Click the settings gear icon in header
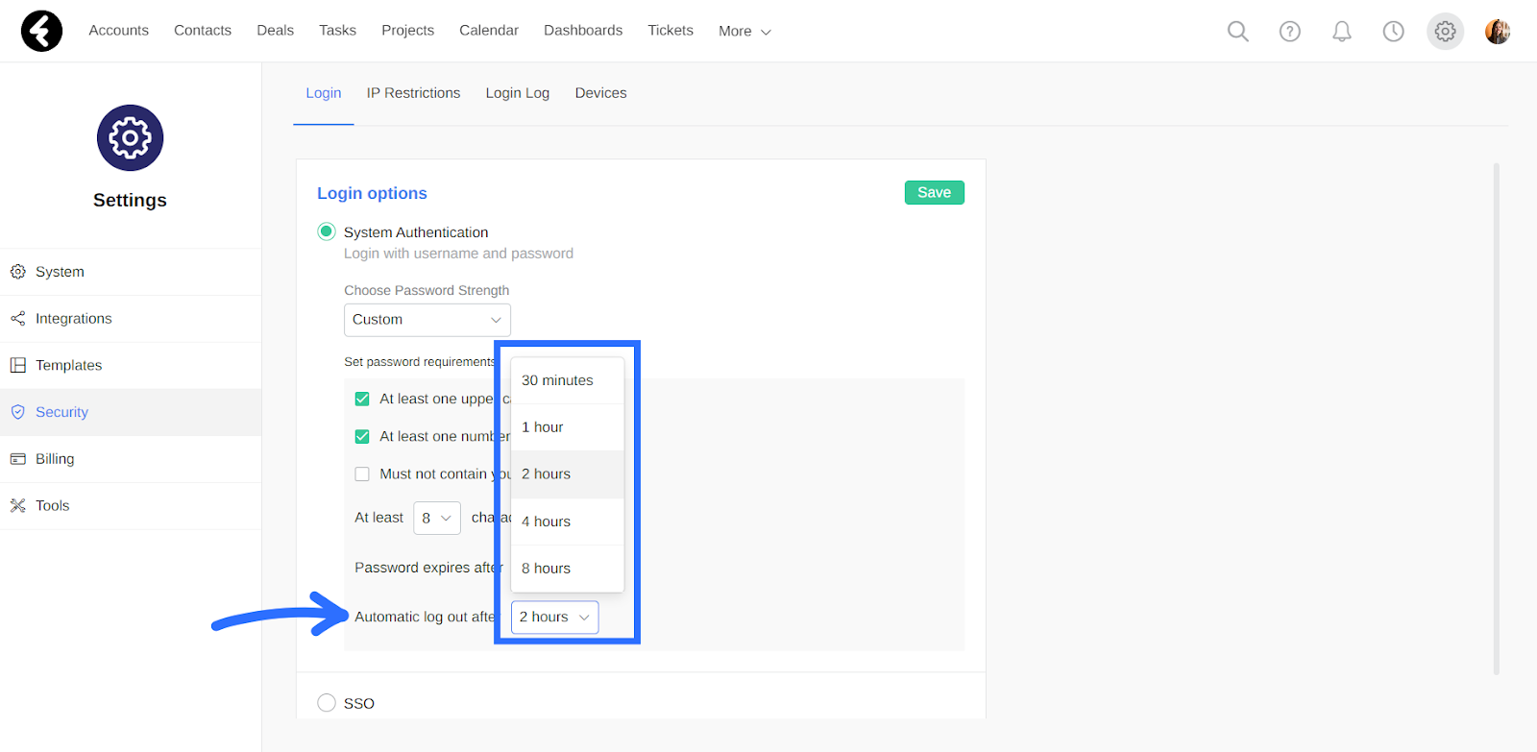The height and width of the screenshot is (752, 1537). (1445, 32)
